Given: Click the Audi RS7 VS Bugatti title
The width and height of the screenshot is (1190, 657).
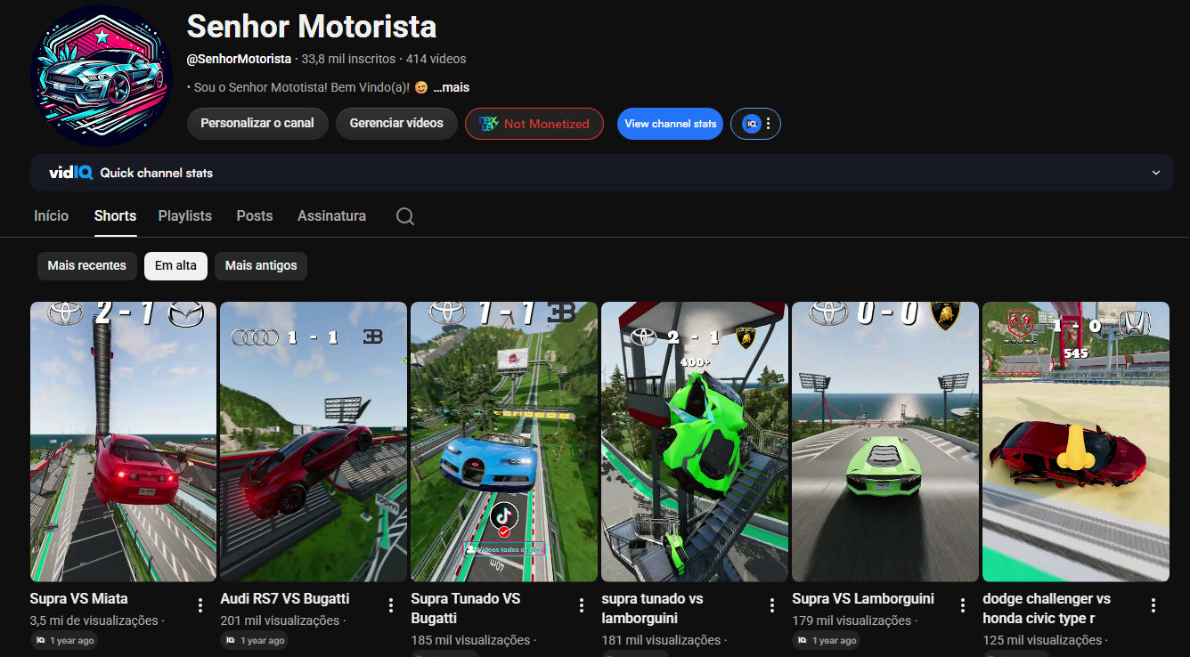Looking at the screenshot, I should click(x=285, y=599).
